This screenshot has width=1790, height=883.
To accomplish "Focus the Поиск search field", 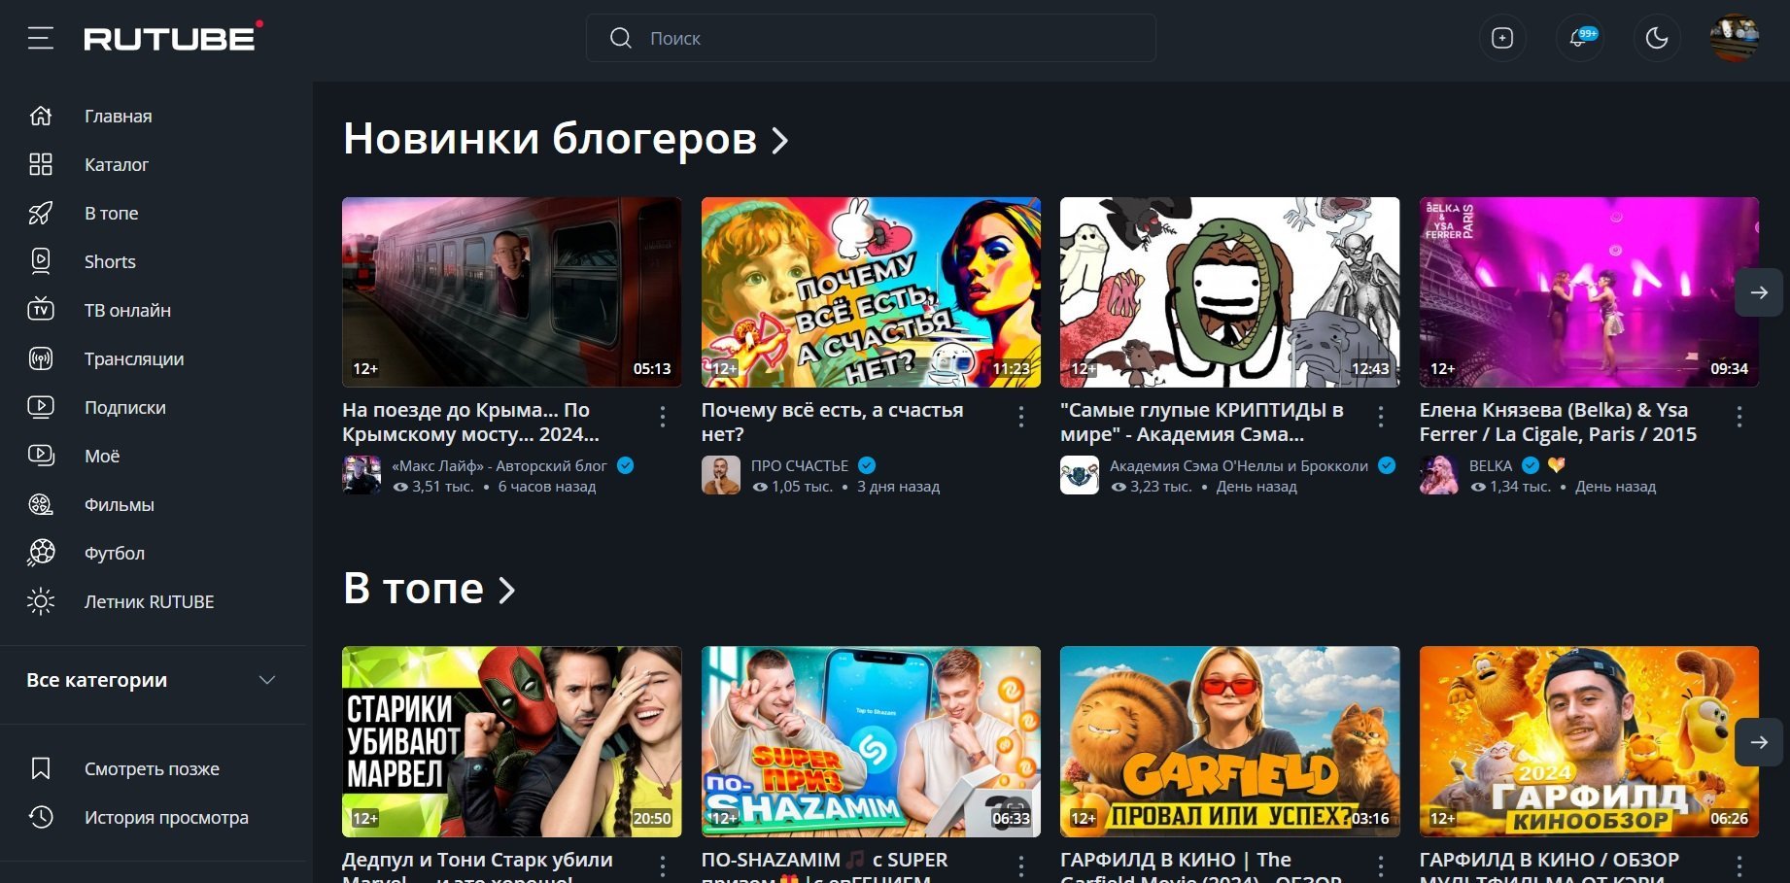I will (871, 38).
